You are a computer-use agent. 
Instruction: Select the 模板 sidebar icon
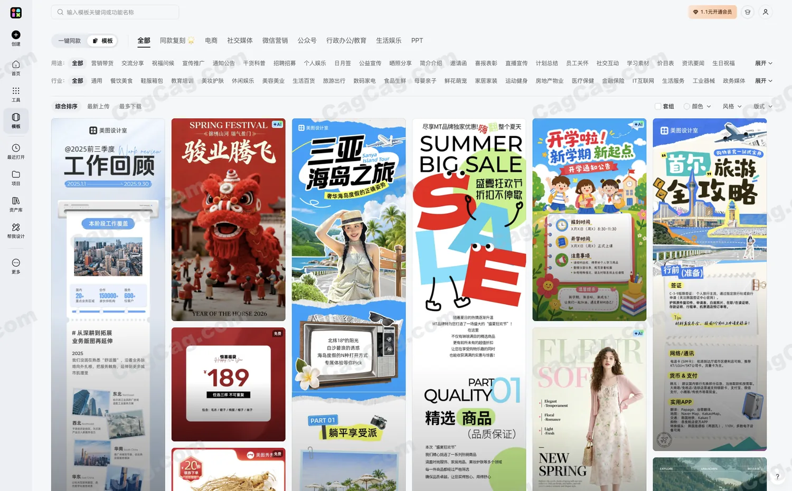point(16,117)
